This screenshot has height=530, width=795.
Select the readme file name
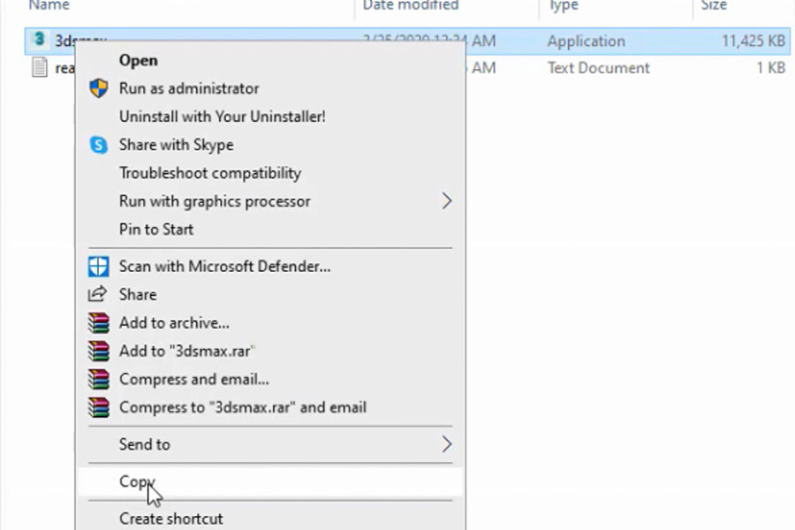pyautogui.click(x=64, y=68)
